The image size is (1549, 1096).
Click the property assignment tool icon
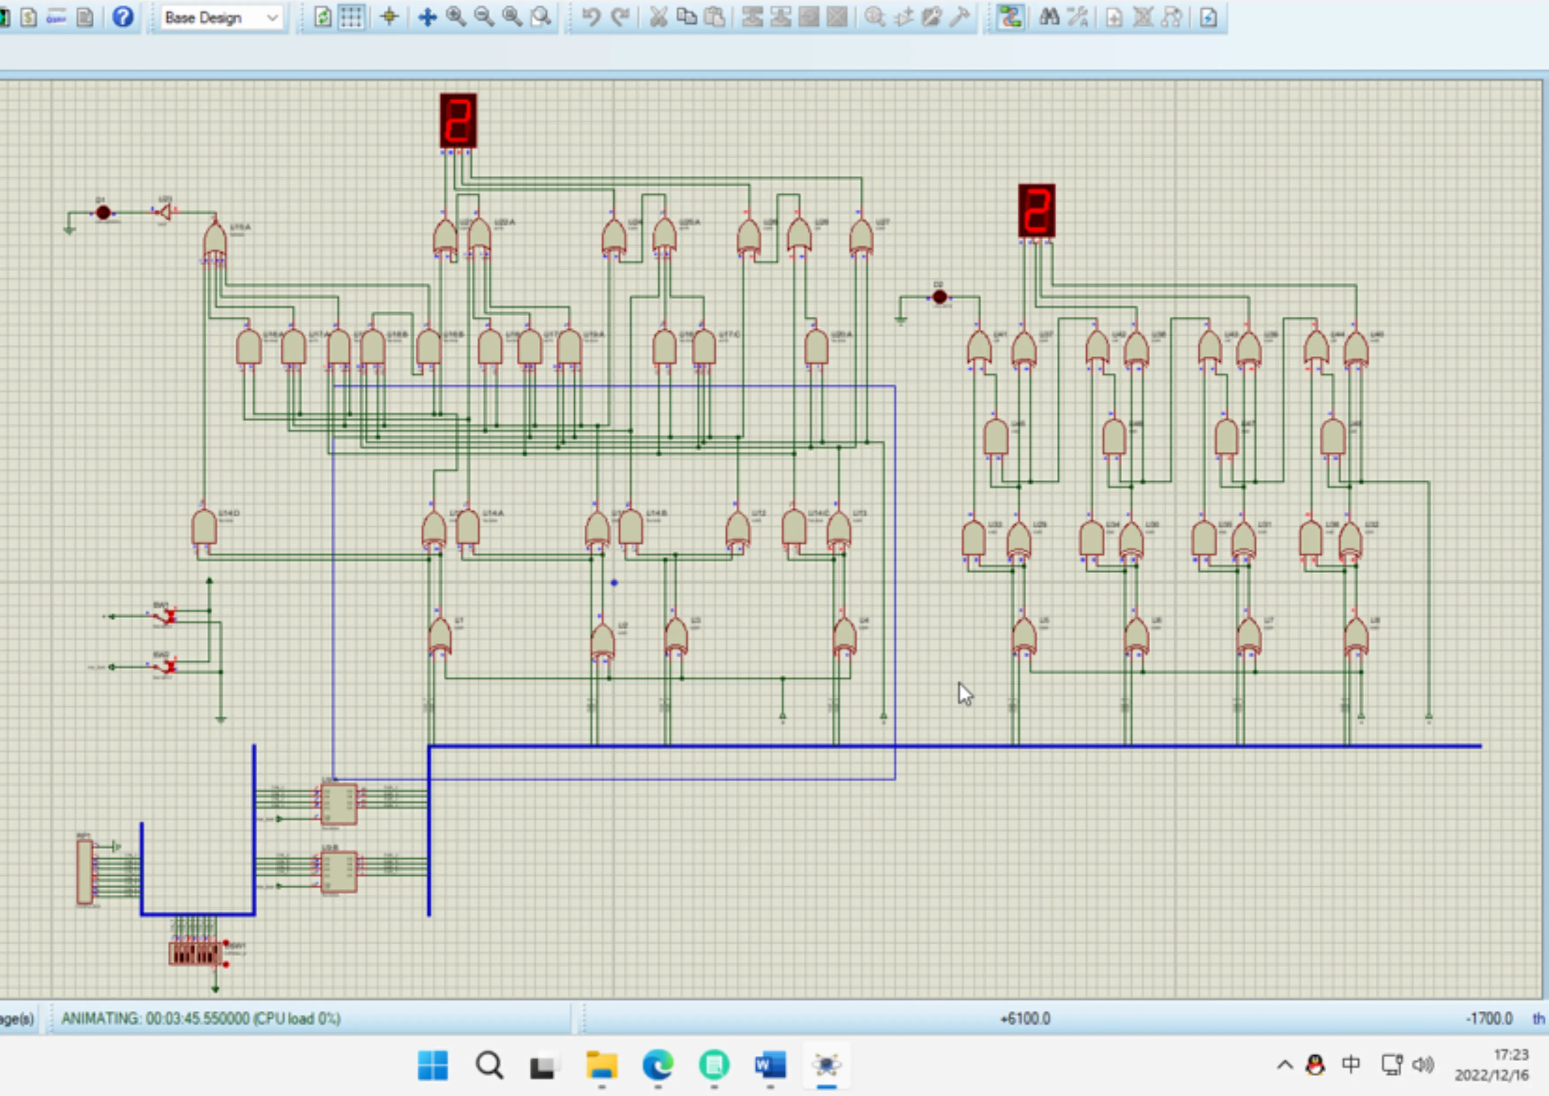click(1078, 17)
